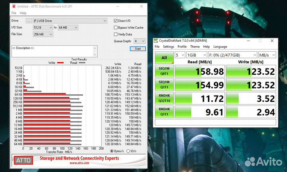This screenshot has width=287, height=172.
Task: Enable Bypass Write Cache option
Action: pyautogui.click(x=116, y=27)
